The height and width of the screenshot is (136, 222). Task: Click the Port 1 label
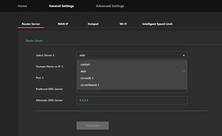point(40,78)
